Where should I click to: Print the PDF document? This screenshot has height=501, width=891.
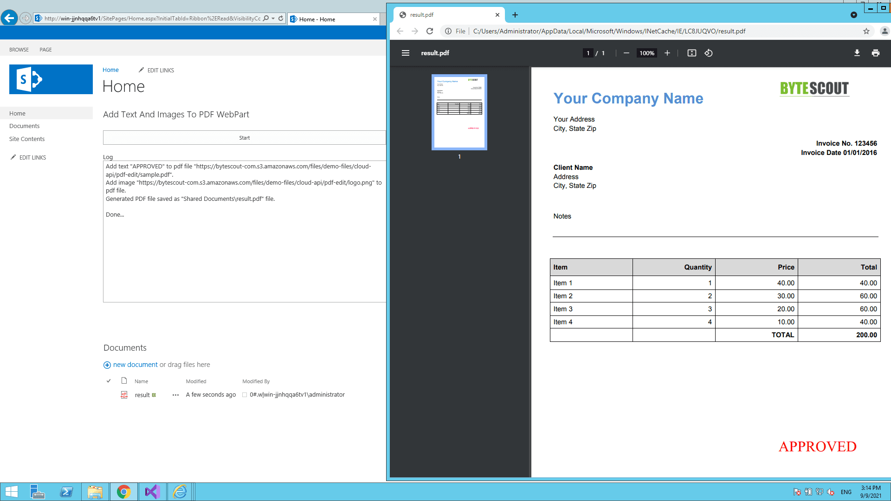pyautogui.click(x=875, y=53)
